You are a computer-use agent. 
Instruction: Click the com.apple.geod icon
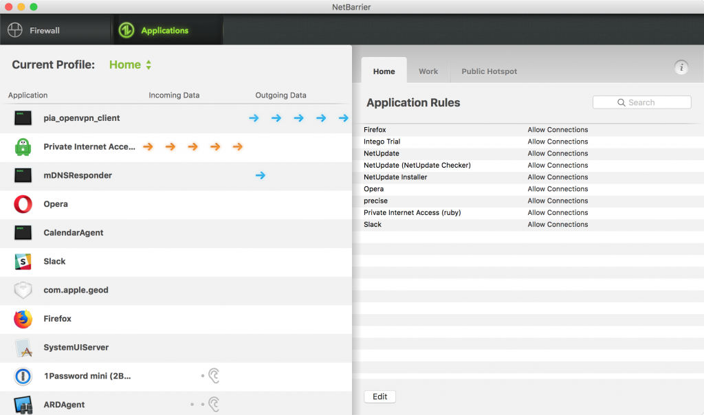coord(23,290)
